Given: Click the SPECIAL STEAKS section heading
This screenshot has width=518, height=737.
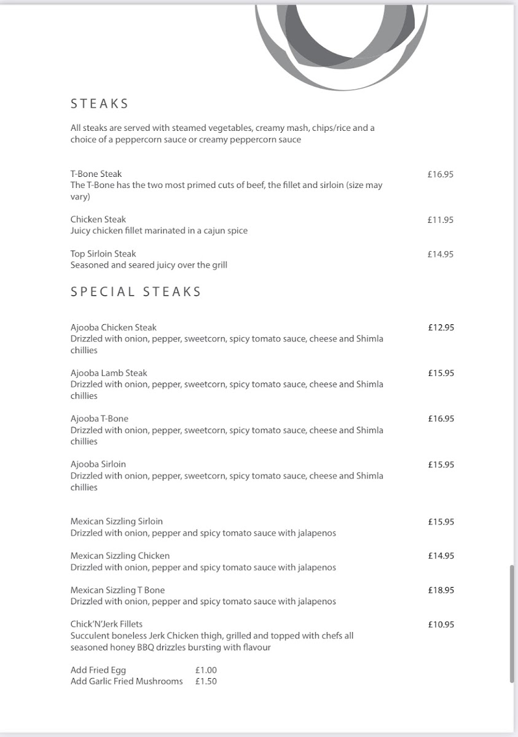Looking at the screenshot, I should 136,292.
